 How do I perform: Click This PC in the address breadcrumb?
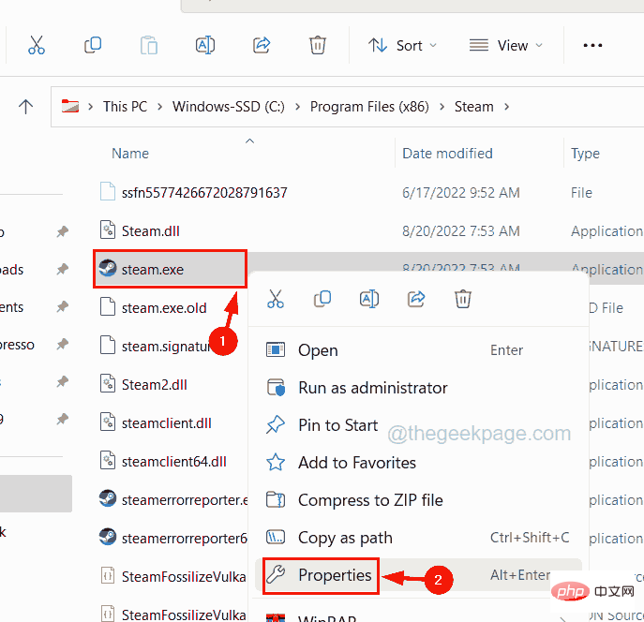125,107
